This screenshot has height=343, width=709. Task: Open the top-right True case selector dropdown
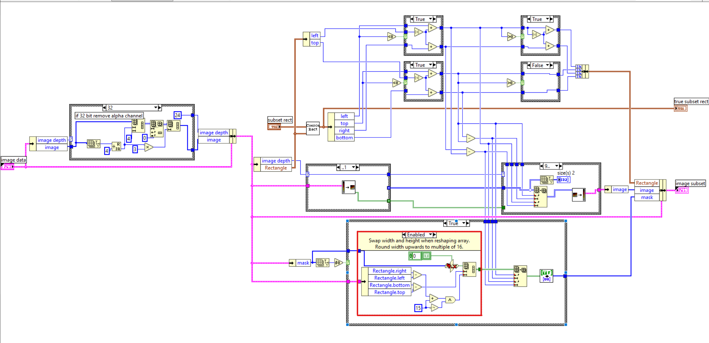tap(547, 19)
